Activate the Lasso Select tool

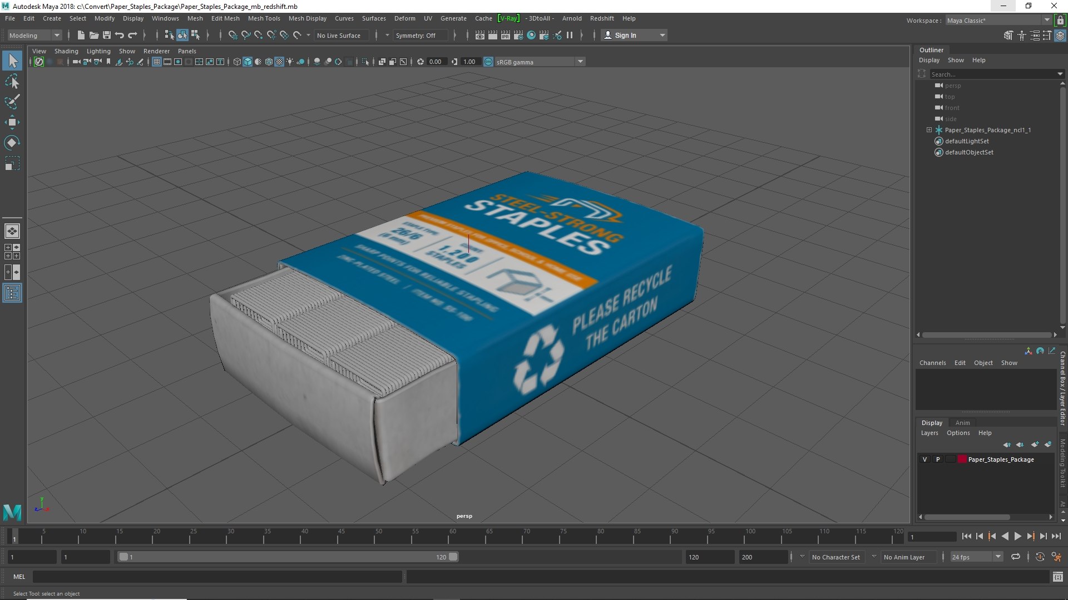coord(12,82)
